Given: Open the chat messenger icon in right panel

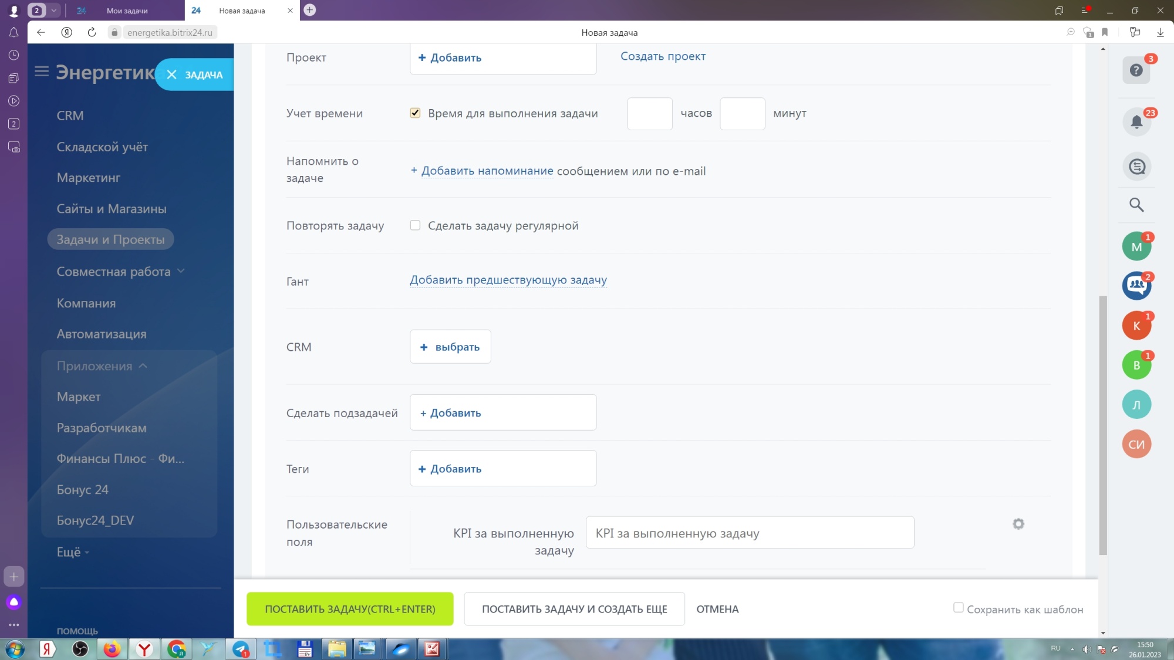Looking at the screenshot, I should point(1136,167).
